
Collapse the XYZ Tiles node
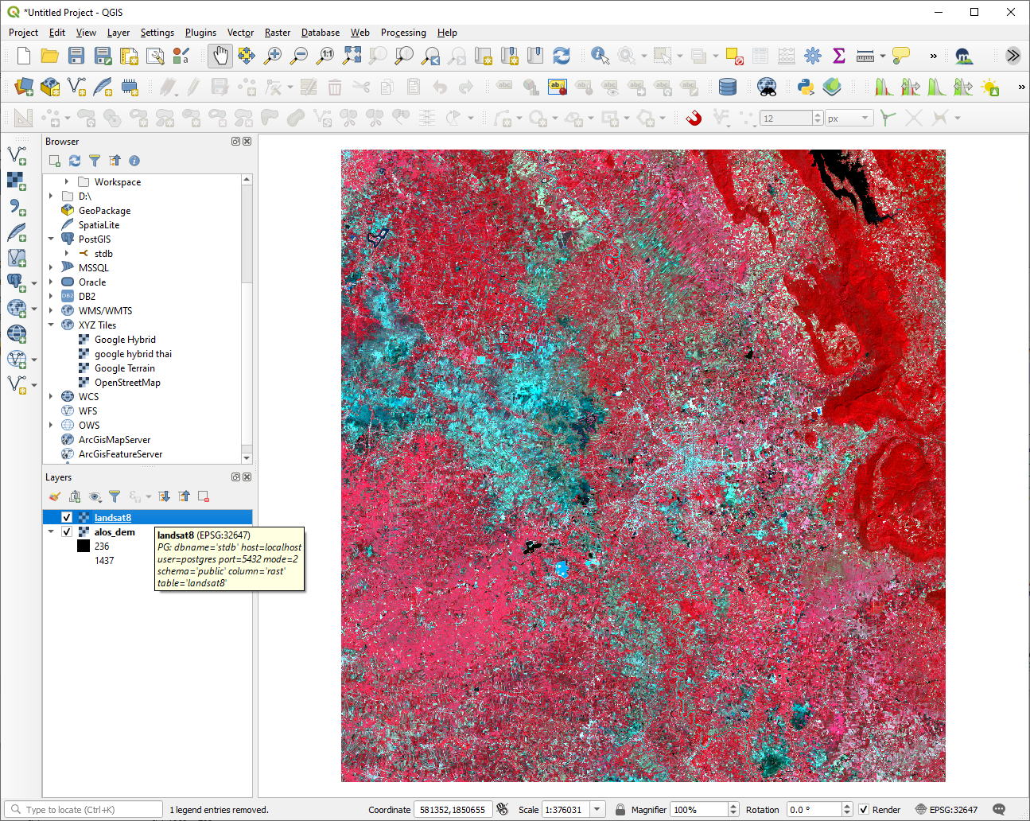pyautogui.click(x=51, y=325)
